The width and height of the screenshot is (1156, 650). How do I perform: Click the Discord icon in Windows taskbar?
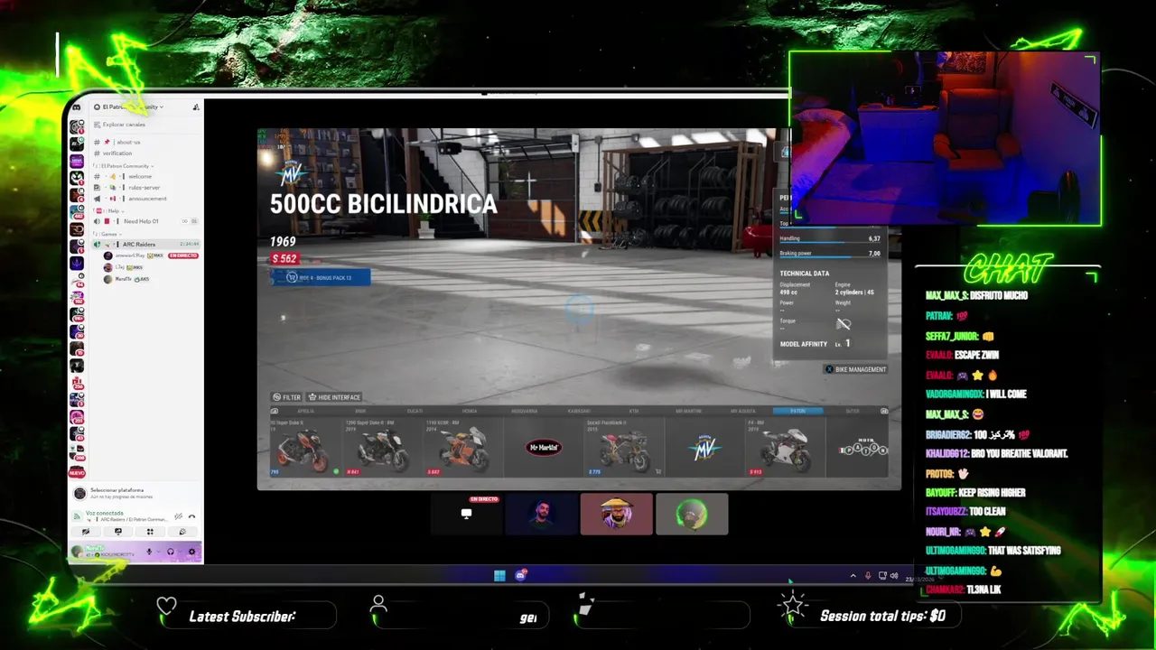pos(520,575)
